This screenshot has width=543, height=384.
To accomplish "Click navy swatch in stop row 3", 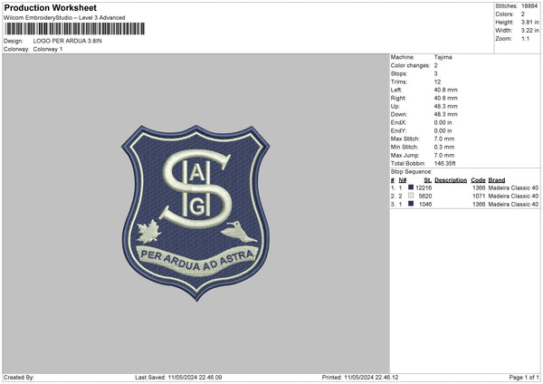I will [411, 204].
